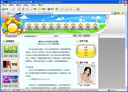128x92 pixels.
Task: Open the WAP帮助 navigation icon
Action: coord(95,27)
